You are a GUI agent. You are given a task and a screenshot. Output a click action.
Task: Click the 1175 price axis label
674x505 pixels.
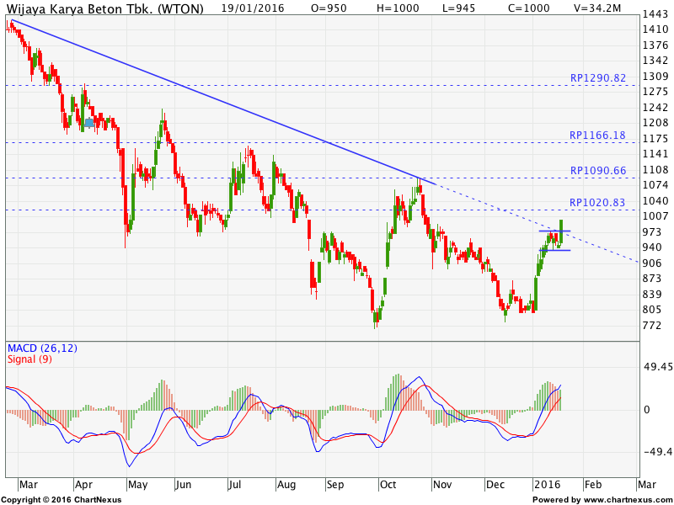[x=655, y=138]
